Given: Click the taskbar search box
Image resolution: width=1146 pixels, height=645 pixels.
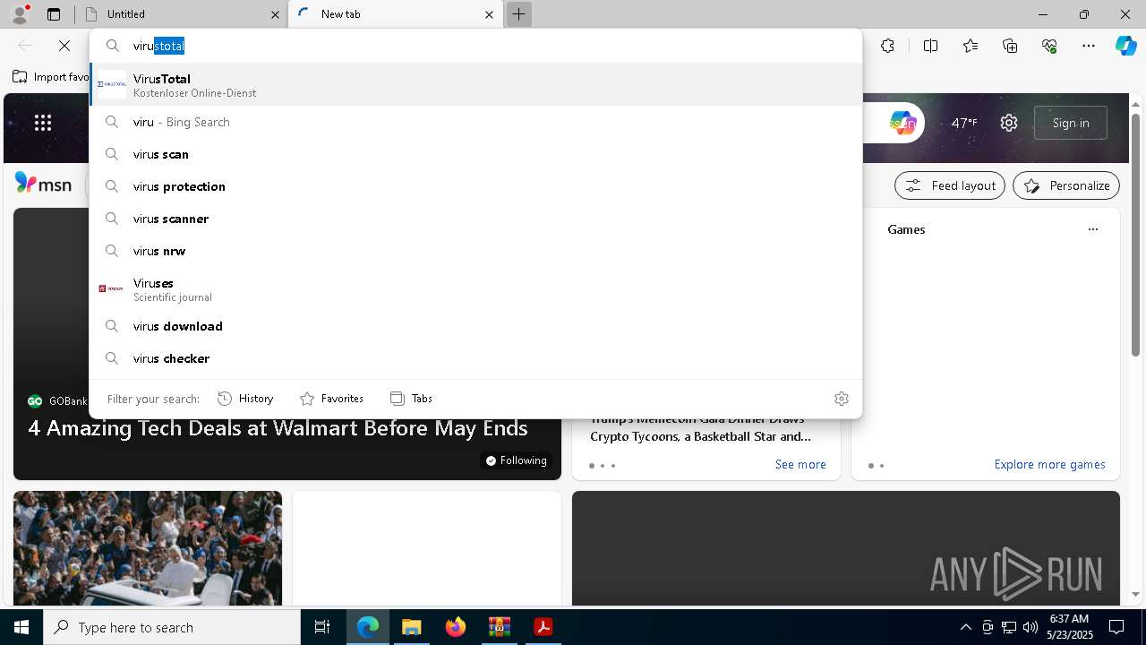Looking at the screenshot, I should tap(172, 627).
